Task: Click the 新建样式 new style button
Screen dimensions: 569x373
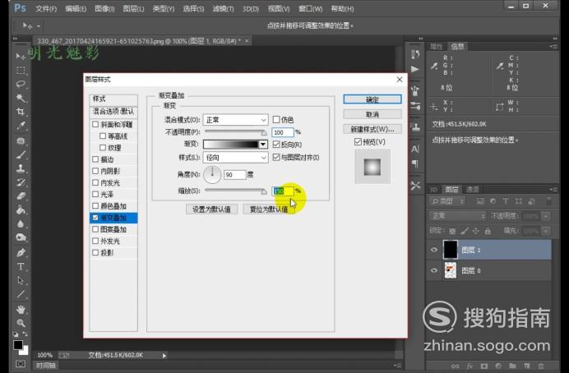Action: point(372,129)
